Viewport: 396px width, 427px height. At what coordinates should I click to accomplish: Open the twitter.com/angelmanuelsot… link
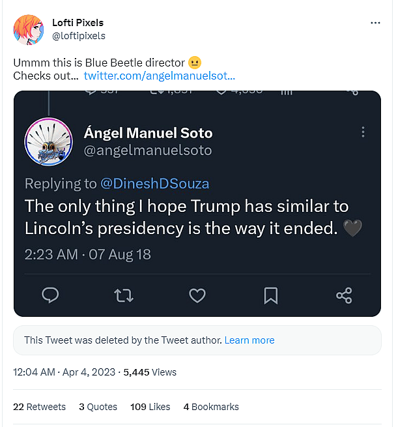pyautogui.click(x=160, y=76)
